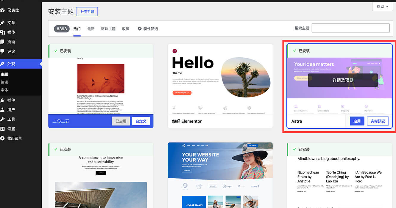This screenshot has width=396, height=208.
Task: Click the Tools (工具) wrench icon
Action: [x=2, y=119]
